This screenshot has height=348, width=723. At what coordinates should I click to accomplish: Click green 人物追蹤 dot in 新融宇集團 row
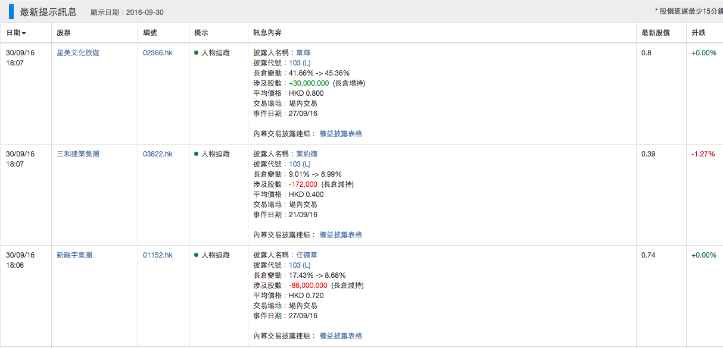coord(196,255)
